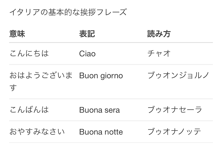Click the Ciao cell
The height and width of the screenshot is (148, 222).
87,54
